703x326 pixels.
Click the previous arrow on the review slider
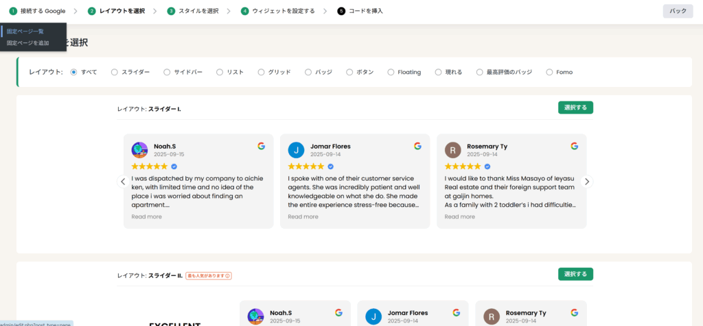(123, 181)
